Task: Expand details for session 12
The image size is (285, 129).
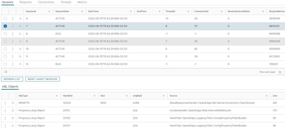Action: click(20, 64)
